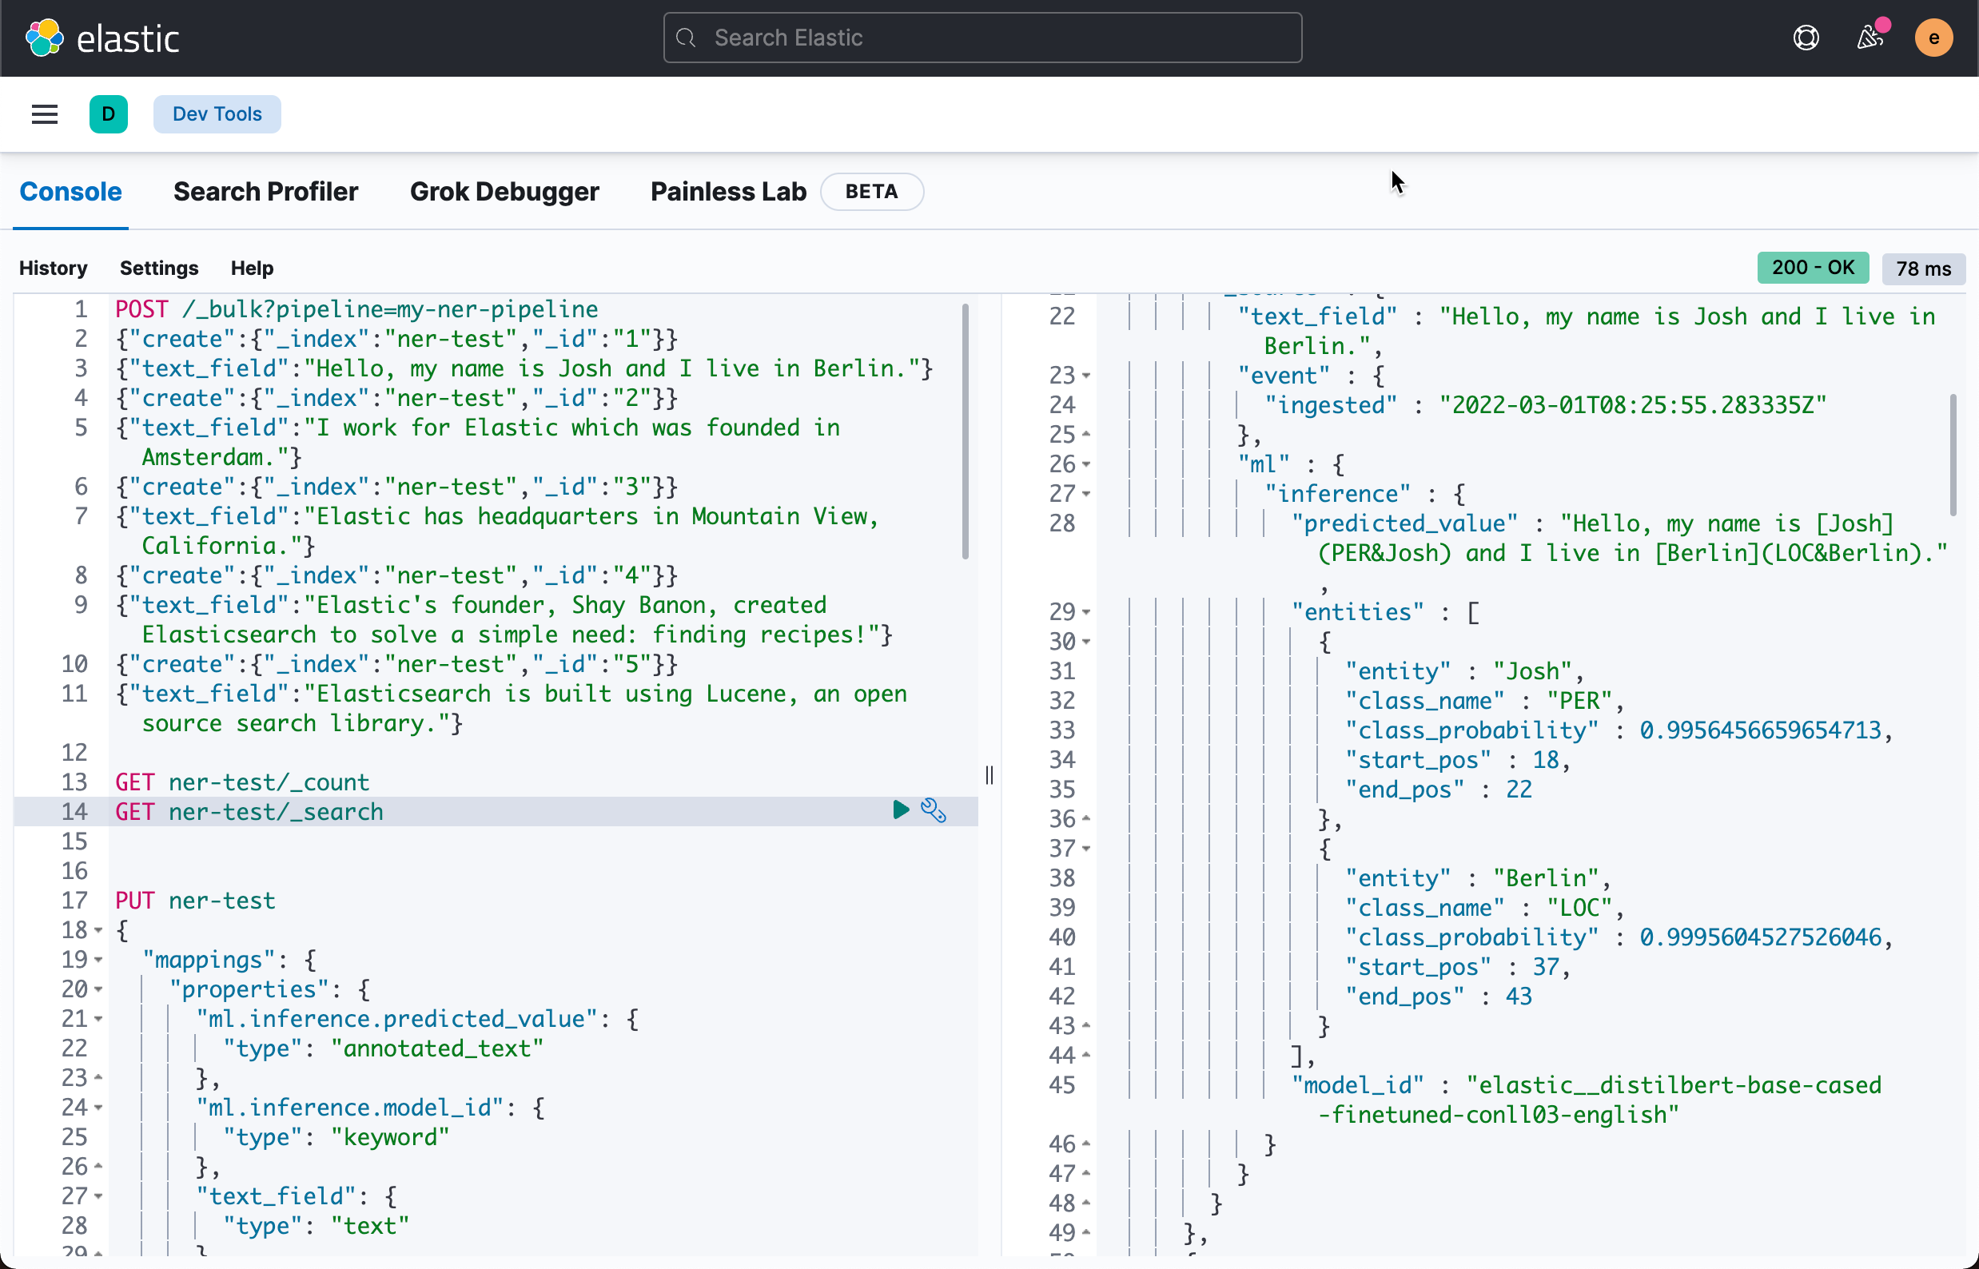Click the History link

[x=53, y=268]
